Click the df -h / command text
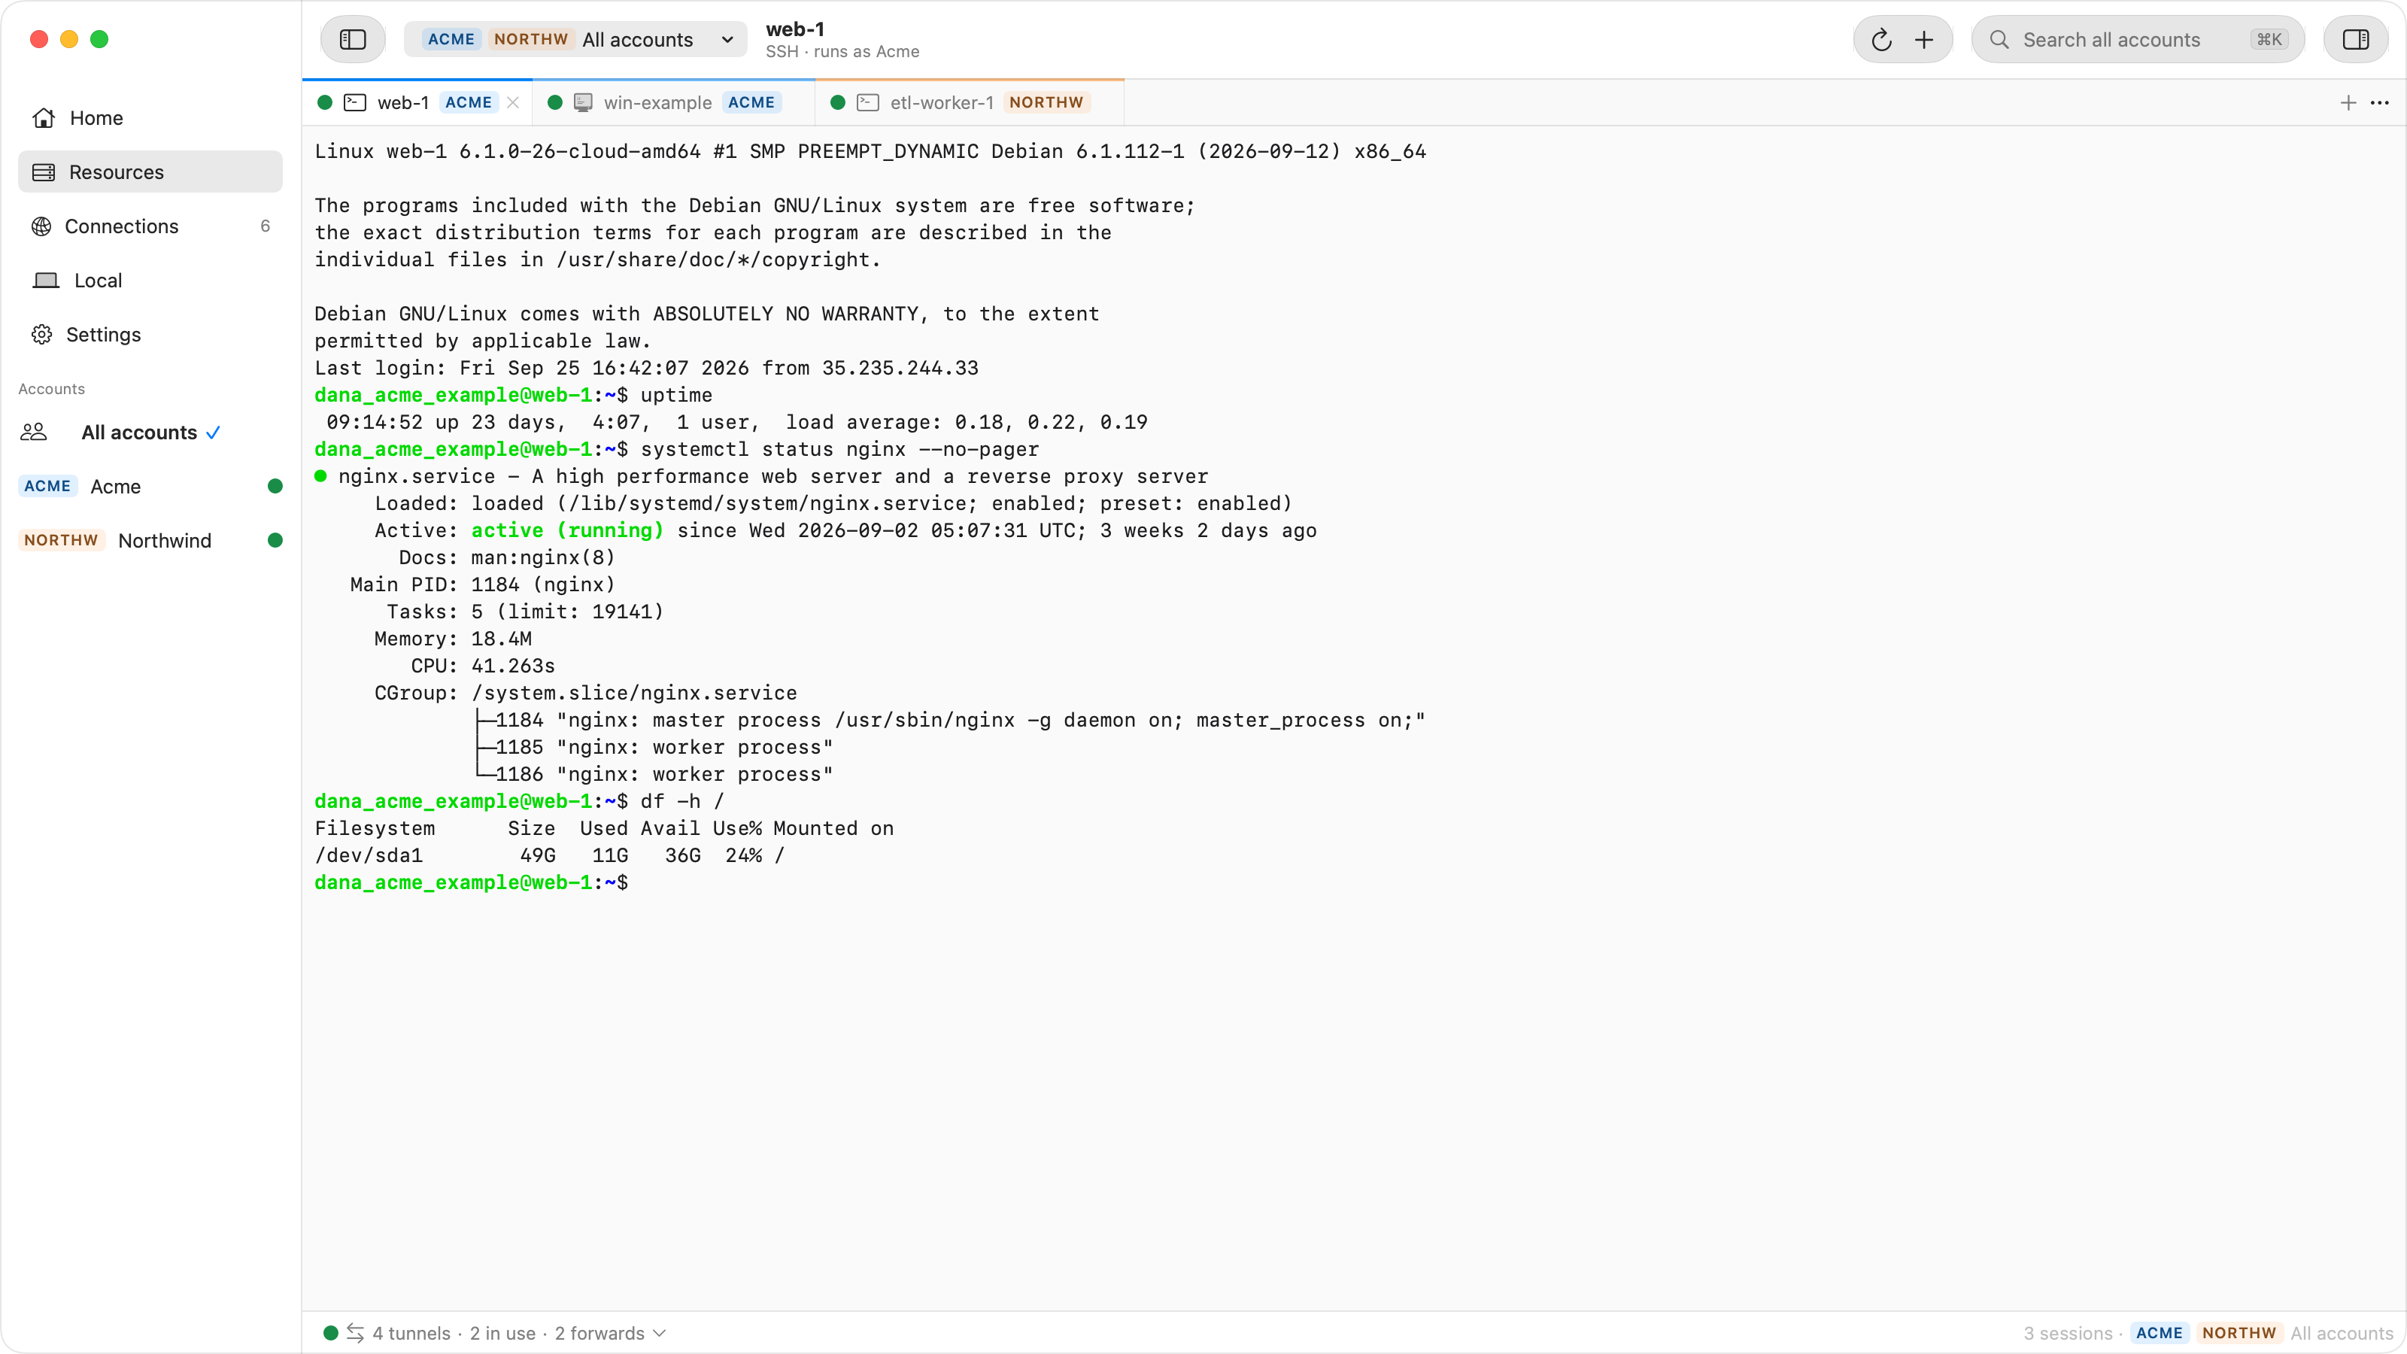The height and width of the screenshot is (1354, 2407). (682, 801)
